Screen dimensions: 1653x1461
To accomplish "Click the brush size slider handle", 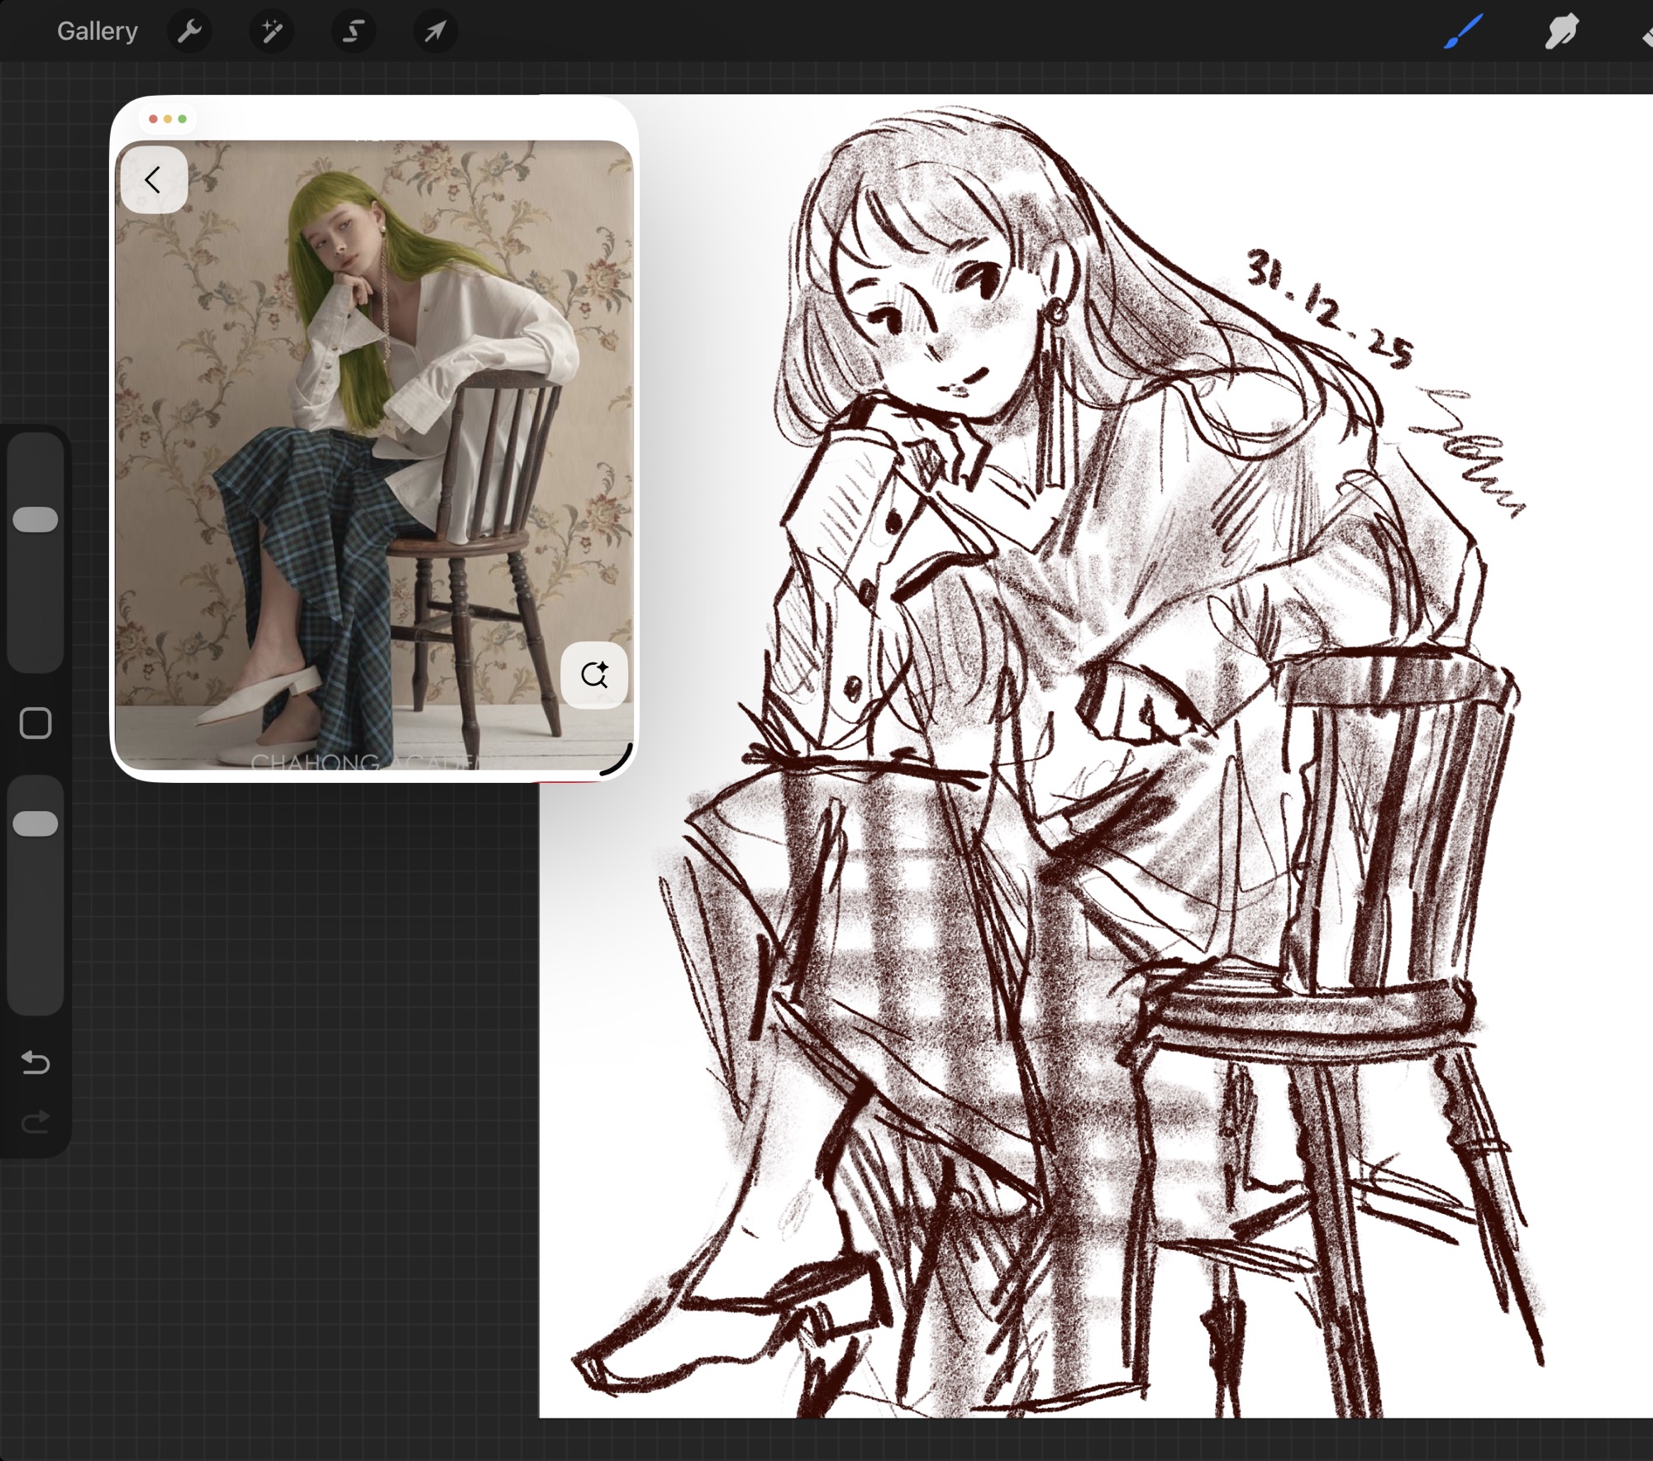I will (x=36, y=519).
